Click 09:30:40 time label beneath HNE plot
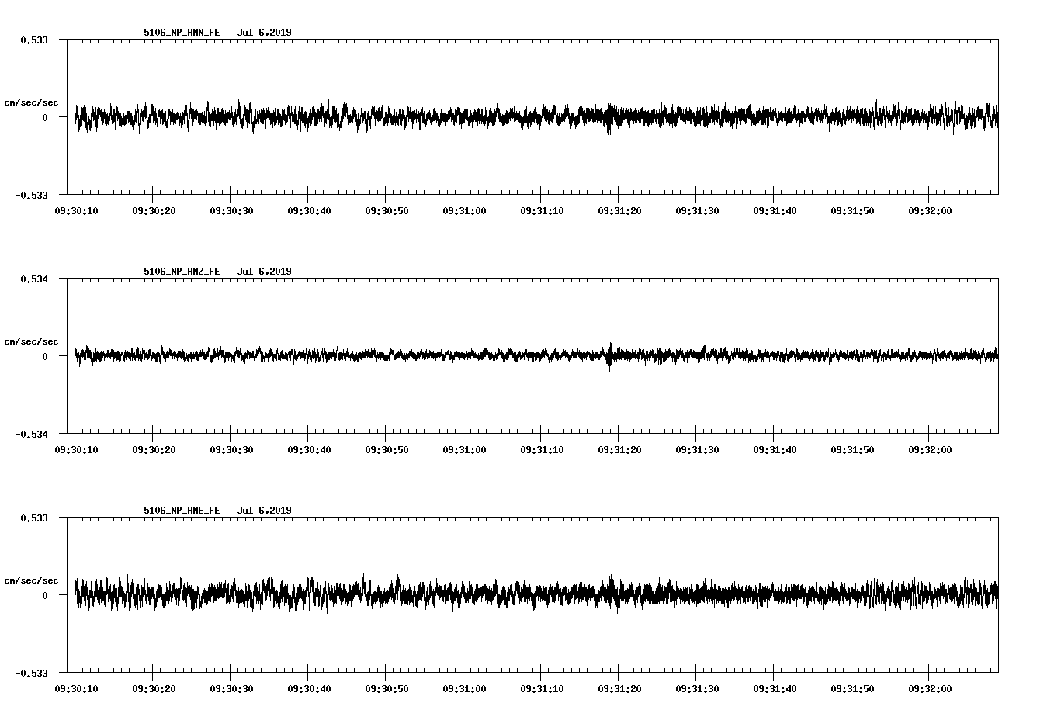 309,689
